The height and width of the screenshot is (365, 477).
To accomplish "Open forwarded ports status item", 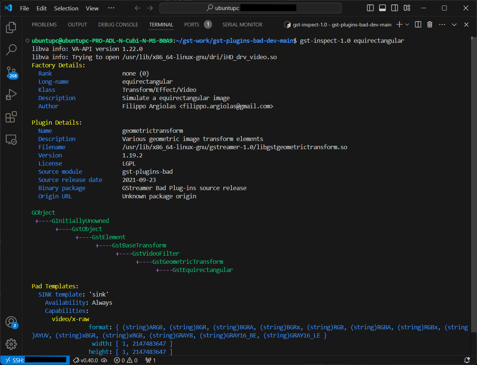I will [x=151, y=360].
